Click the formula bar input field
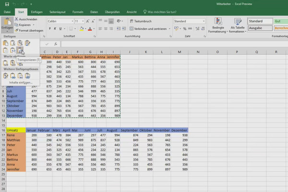This screenshot has height=192, width=288. coord(175,44)
